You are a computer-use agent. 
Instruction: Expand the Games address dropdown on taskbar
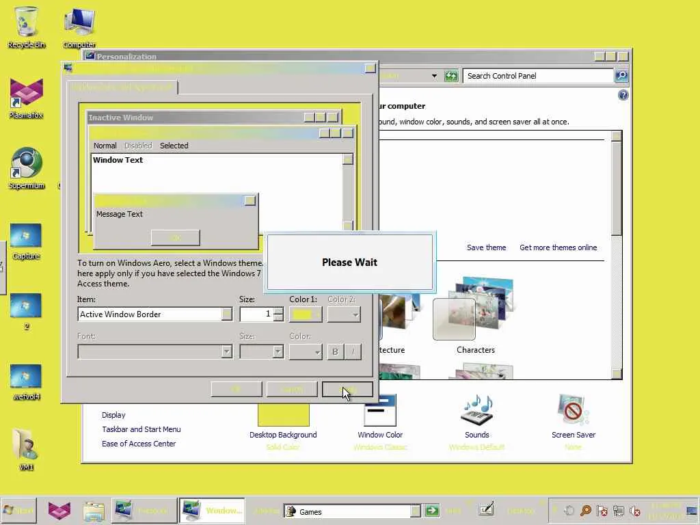[416, 511]
